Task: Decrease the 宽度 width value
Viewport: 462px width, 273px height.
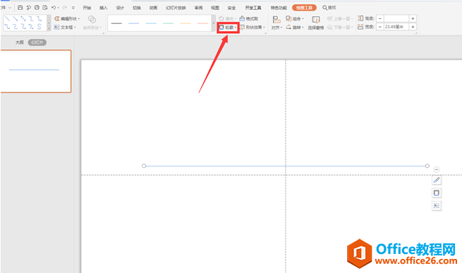Action: pos(379,27)
